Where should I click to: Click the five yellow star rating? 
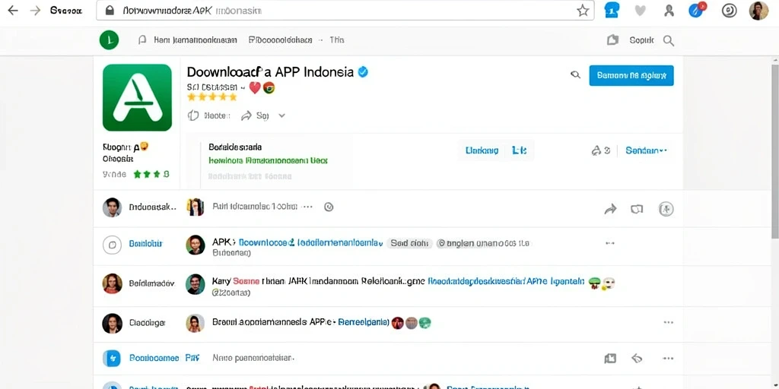click(211, 97)
